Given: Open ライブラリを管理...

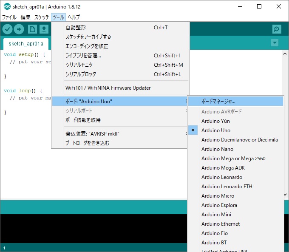Looking at the screenshot, I should pyautogui.click(x=121, y=56).
